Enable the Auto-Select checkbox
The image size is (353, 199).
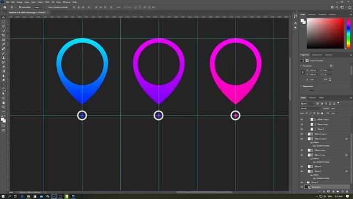tap(20, 7)
